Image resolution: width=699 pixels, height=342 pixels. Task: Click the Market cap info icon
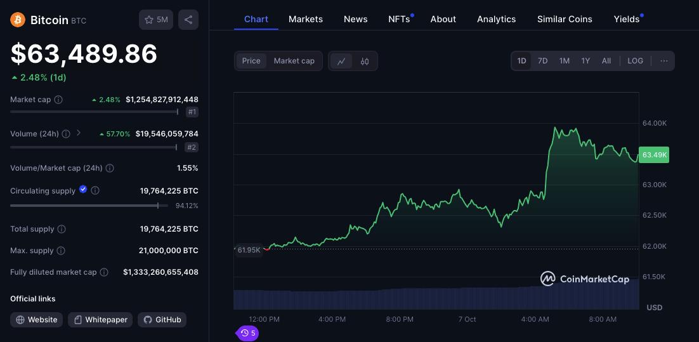(x=58, y=100)
